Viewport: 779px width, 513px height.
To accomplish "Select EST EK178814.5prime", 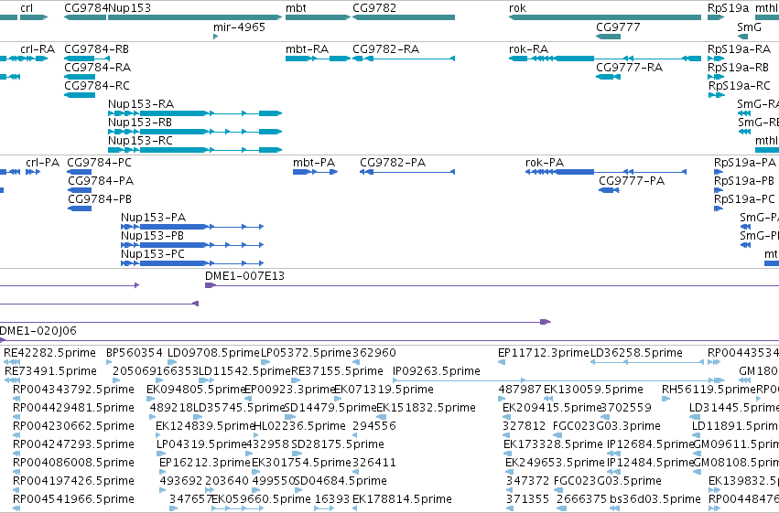I will coord(356,508).
